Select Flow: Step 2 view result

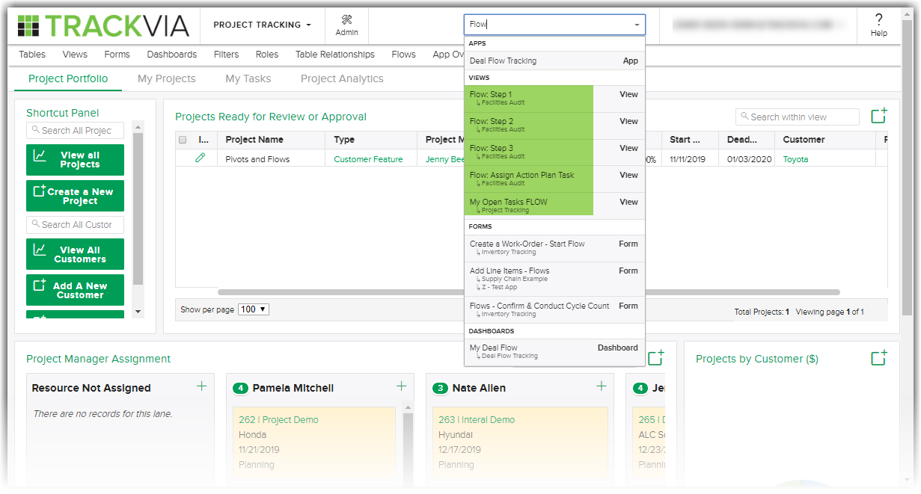pyautogui.click(x=554, y=125)
